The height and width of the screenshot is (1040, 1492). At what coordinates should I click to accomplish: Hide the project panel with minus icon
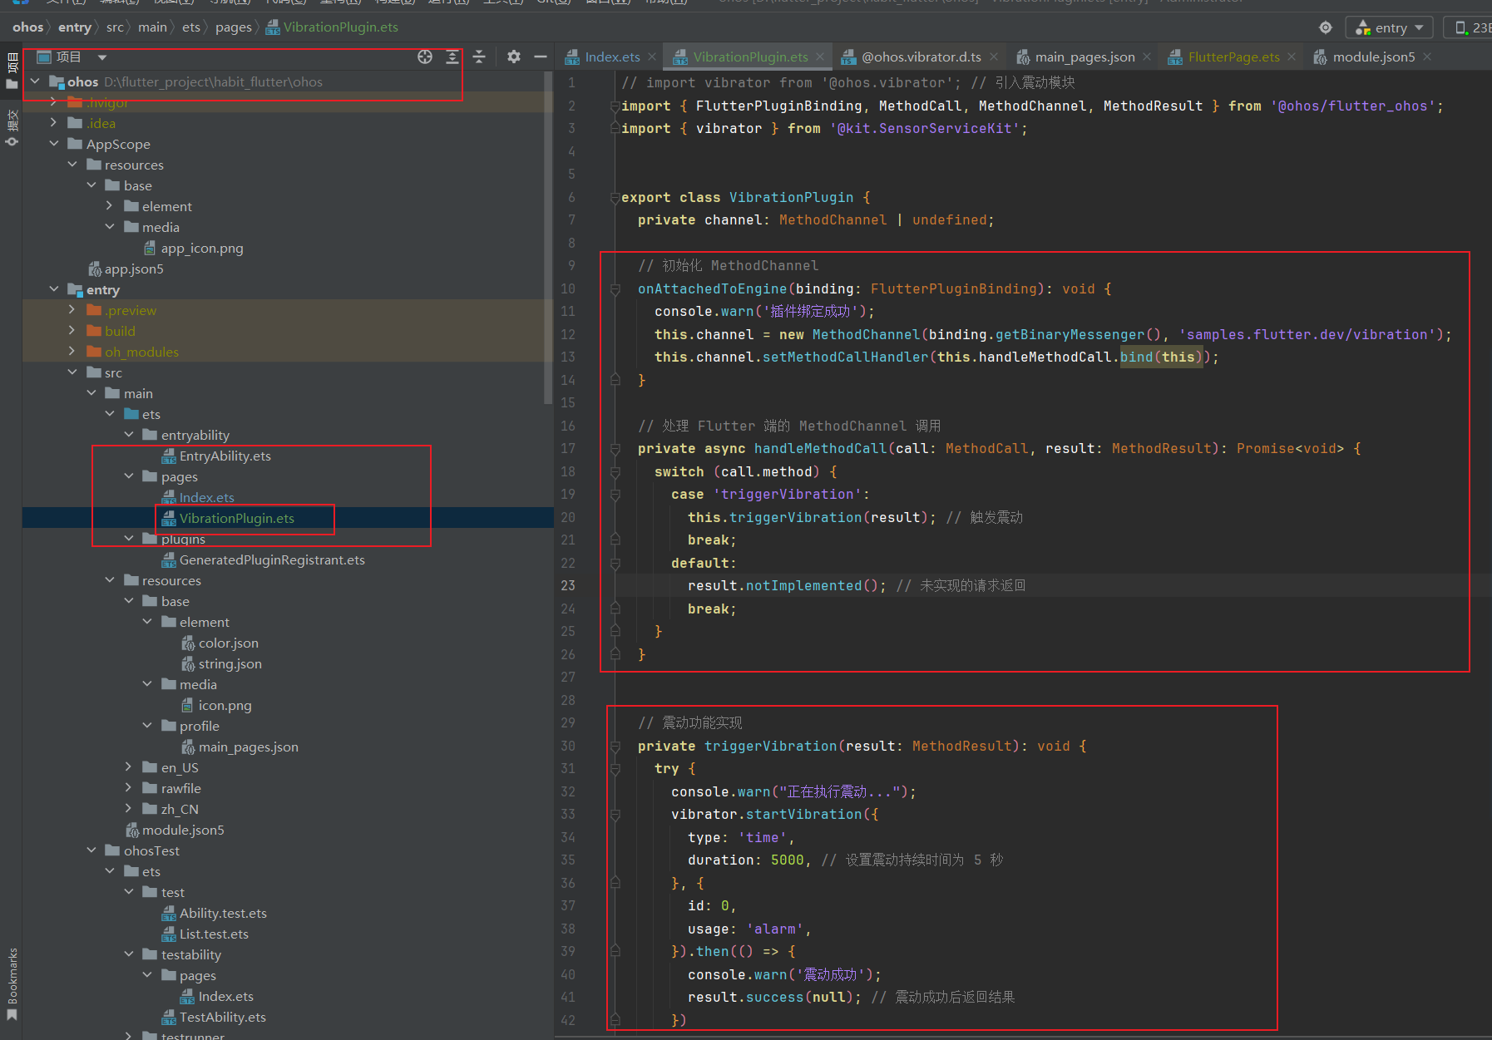(x=541, y=57)
